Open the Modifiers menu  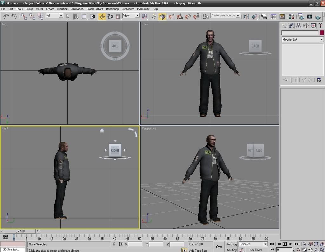tap(63, 9)
